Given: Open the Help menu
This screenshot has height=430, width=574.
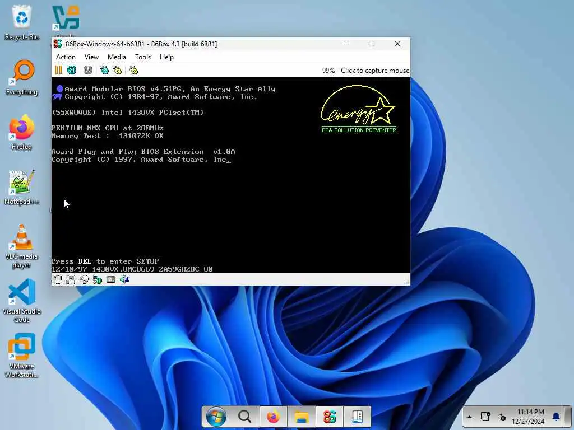Looking at the screenshot, I should point(166,57).
